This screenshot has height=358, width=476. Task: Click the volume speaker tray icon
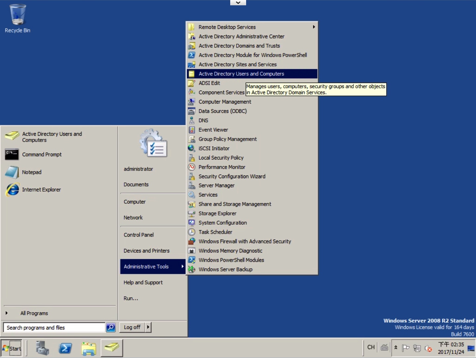428,348
